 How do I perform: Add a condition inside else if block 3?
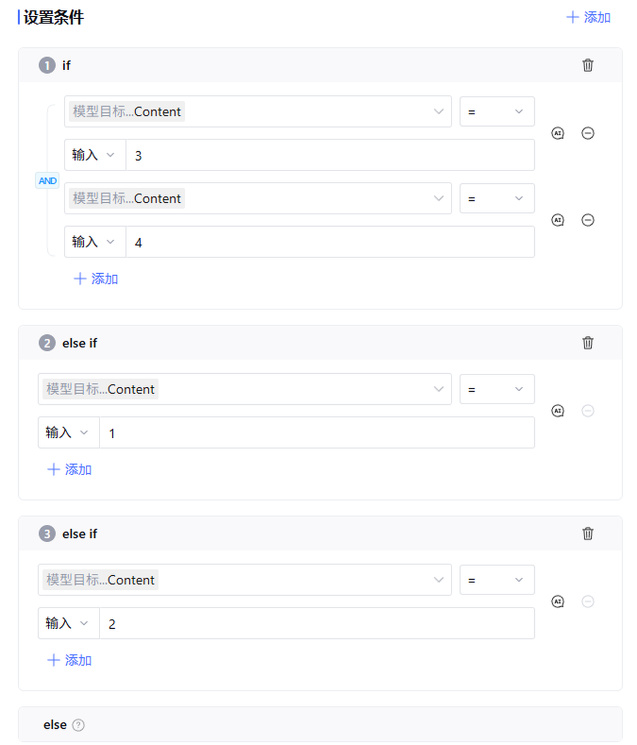tap(69, 660)
